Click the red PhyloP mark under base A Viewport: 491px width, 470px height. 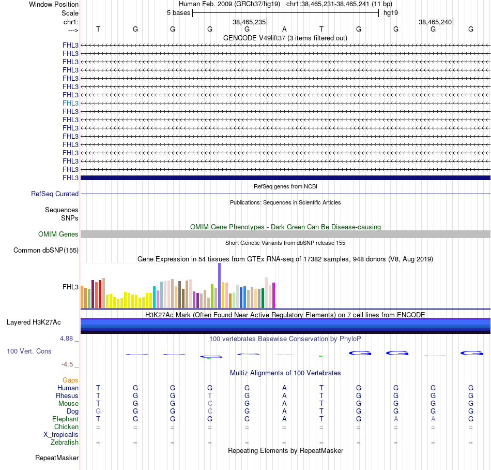click(x=284, y=355)
